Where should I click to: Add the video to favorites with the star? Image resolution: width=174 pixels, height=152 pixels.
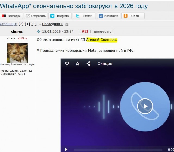[x=77, y=64]
